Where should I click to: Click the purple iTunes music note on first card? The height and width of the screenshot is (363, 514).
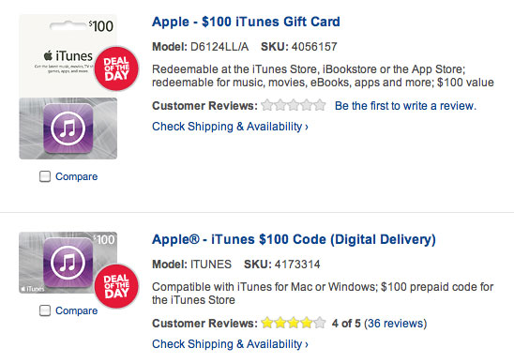[68, 129]
